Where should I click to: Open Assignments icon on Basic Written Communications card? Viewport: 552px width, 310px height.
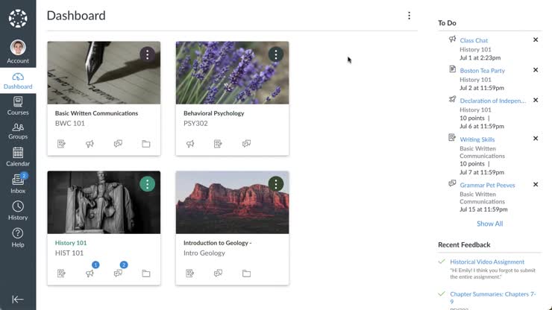[61, 144]
